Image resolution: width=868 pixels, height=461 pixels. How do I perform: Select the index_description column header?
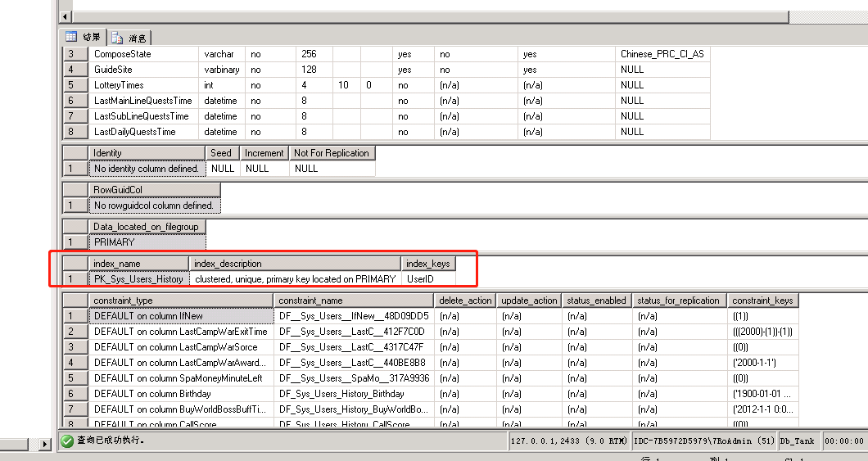tap(295, 264)
